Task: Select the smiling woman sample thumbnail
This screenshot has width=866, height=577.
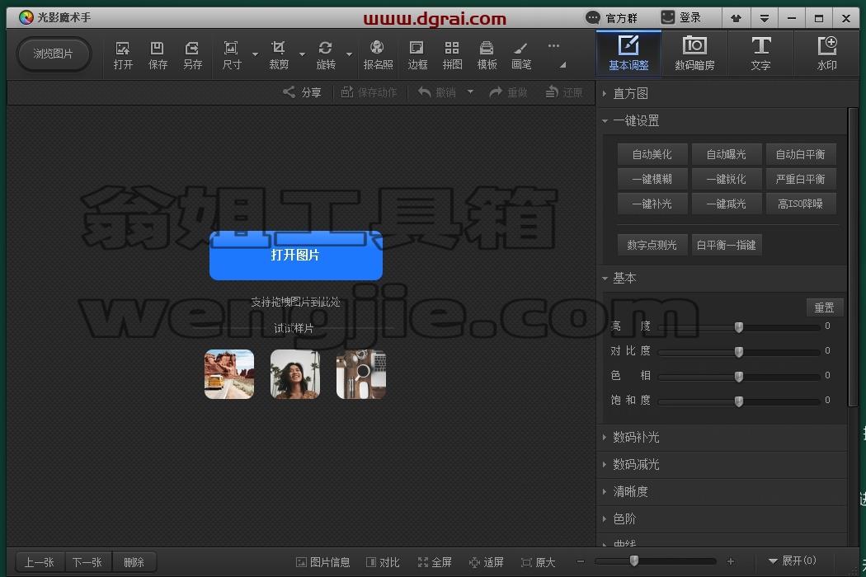Action: [x=295, y=373]
